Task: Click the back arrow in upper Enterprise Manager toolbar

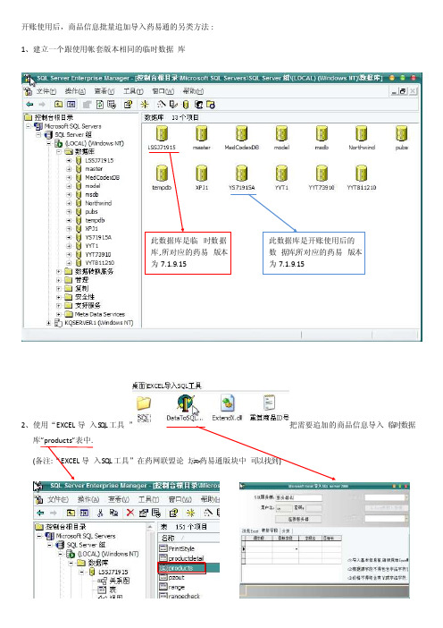Action: coord(29,105)
